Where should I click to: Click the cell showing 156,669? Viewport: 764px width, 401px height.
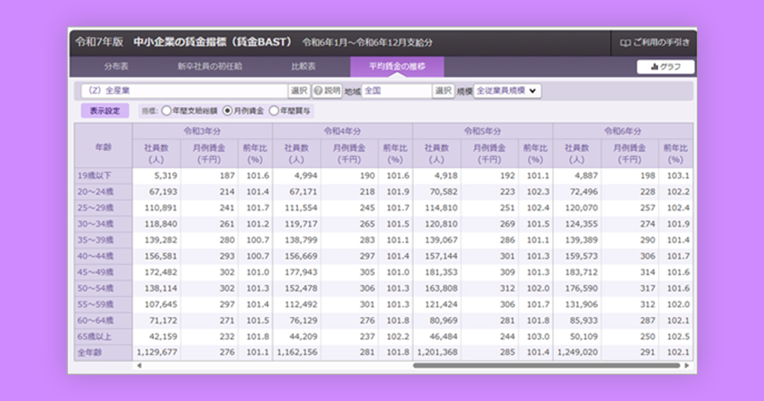point(297,257)
